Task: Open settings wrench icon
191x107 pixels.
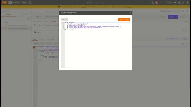Action: click(x=183, y=3)
